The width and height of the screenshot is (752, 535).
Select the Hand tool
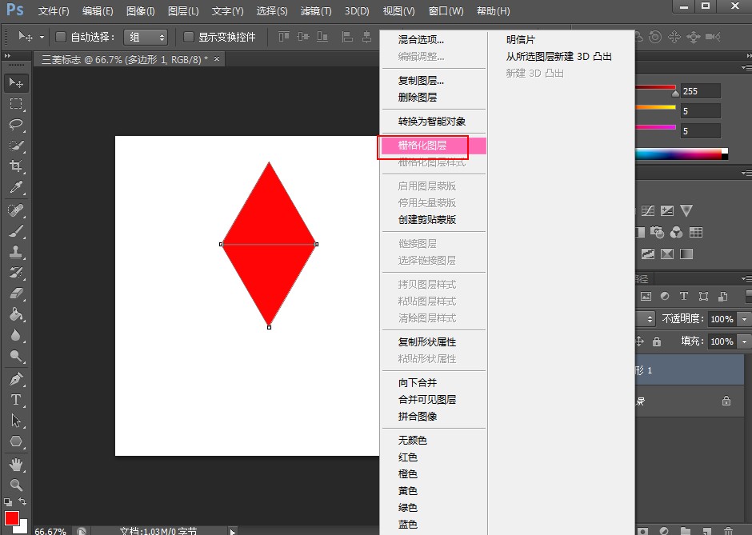pyautogui.click(x=16, y=464)
